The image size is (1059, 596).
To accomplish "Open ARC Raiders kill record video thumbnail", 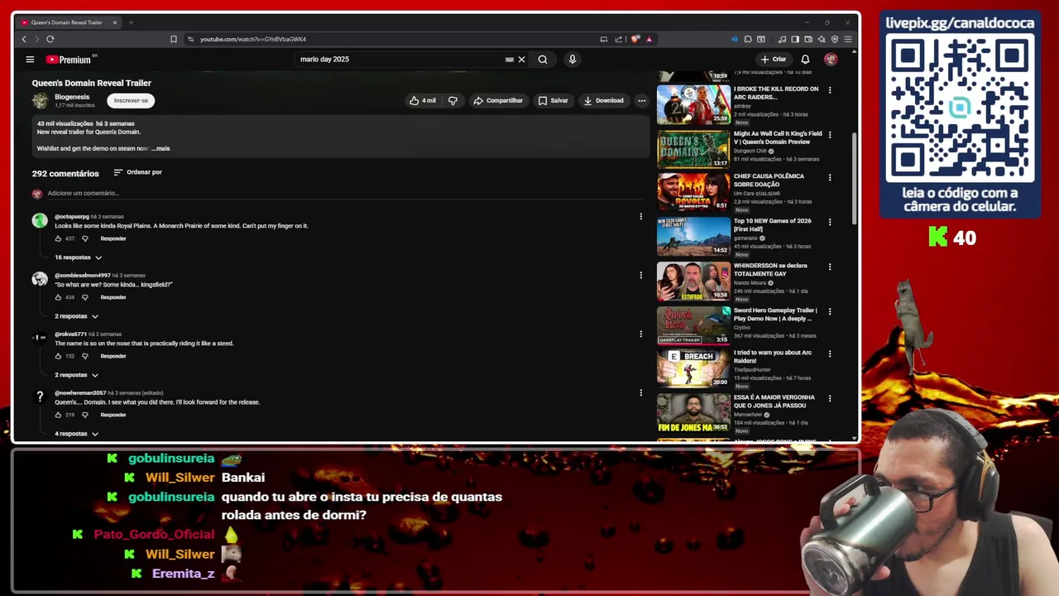I will [x=693, y=103].
